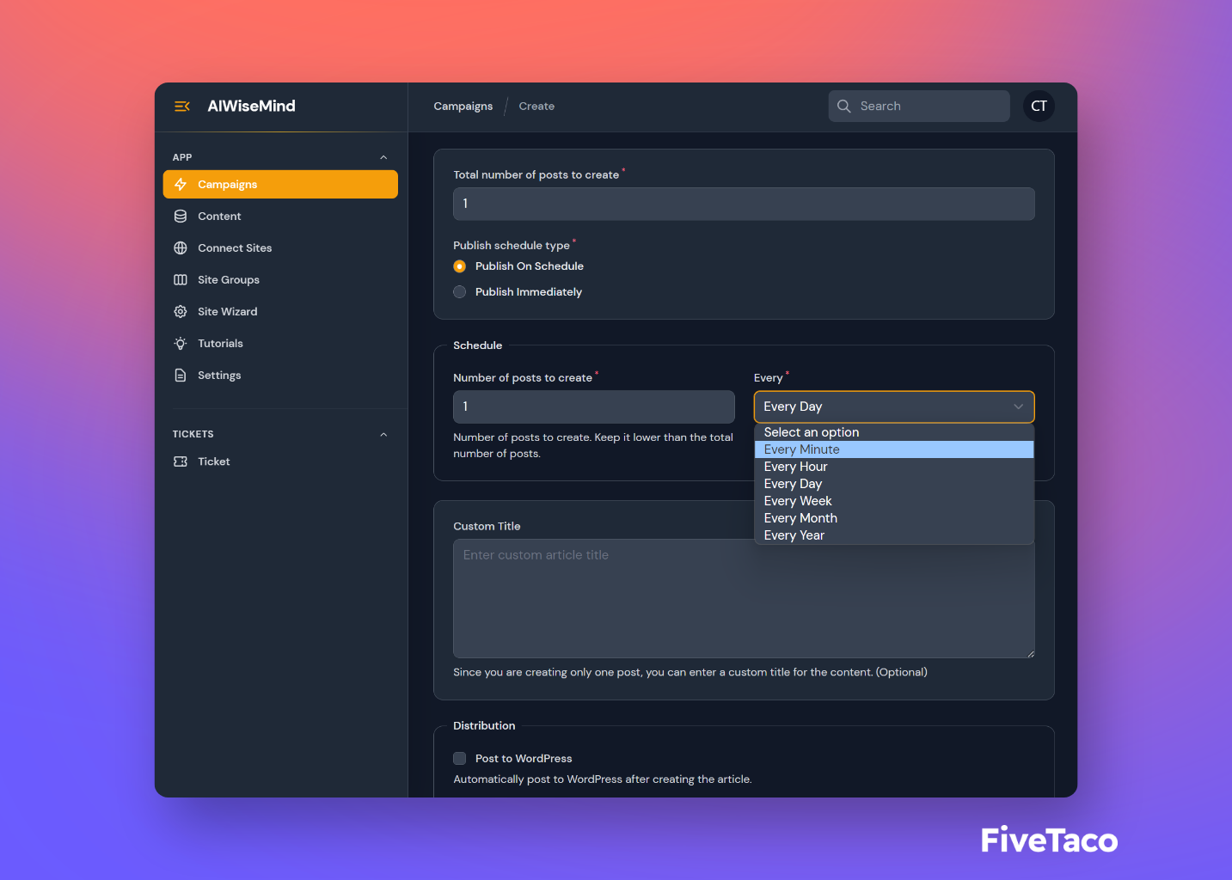Open the Tutorials page
1232x880 pixels.
(280, 344)
